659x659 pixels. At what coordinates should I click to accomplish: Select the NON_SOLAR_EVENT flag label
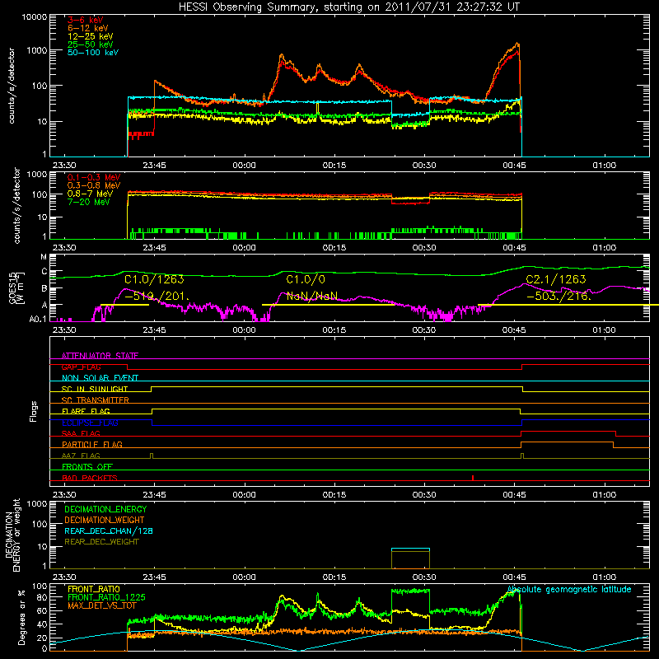100,378
